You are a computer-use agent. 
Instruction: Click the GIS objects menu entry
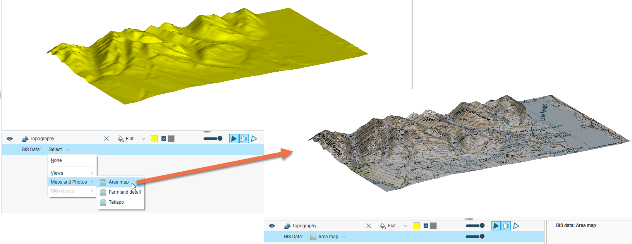(72, 191)
